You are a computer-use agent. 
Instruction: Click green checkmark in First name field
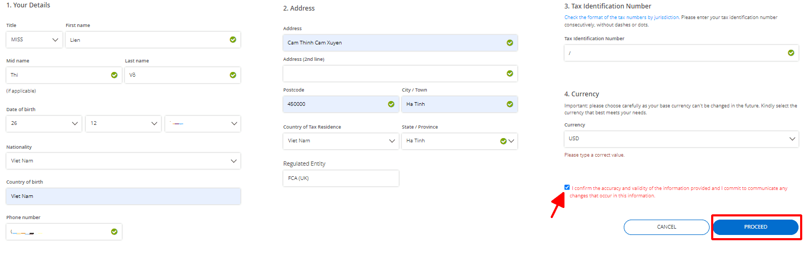point(233,40)
